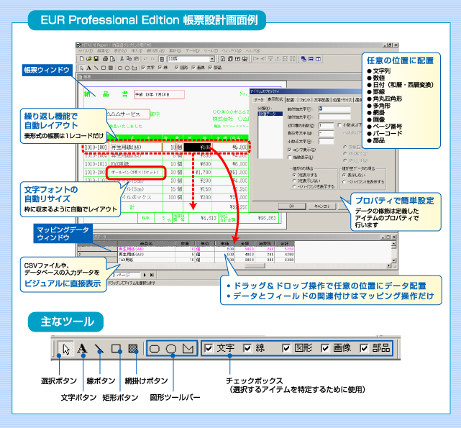Click the last page arrow in the mapping window
Screen dimensions: 461x428
click(x=152, y=275)
